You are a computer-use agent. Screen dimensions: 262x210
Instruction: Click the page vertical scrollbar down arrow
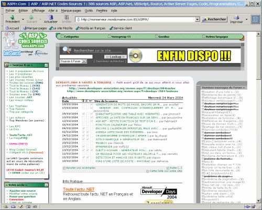[x=258, y=201]
